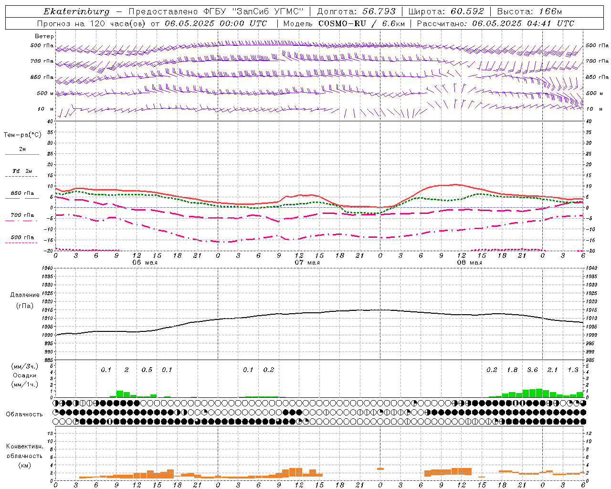611x489 pixels.
Task: Click the '1.8' three-hour precipitation value
Action: (512, 370)
